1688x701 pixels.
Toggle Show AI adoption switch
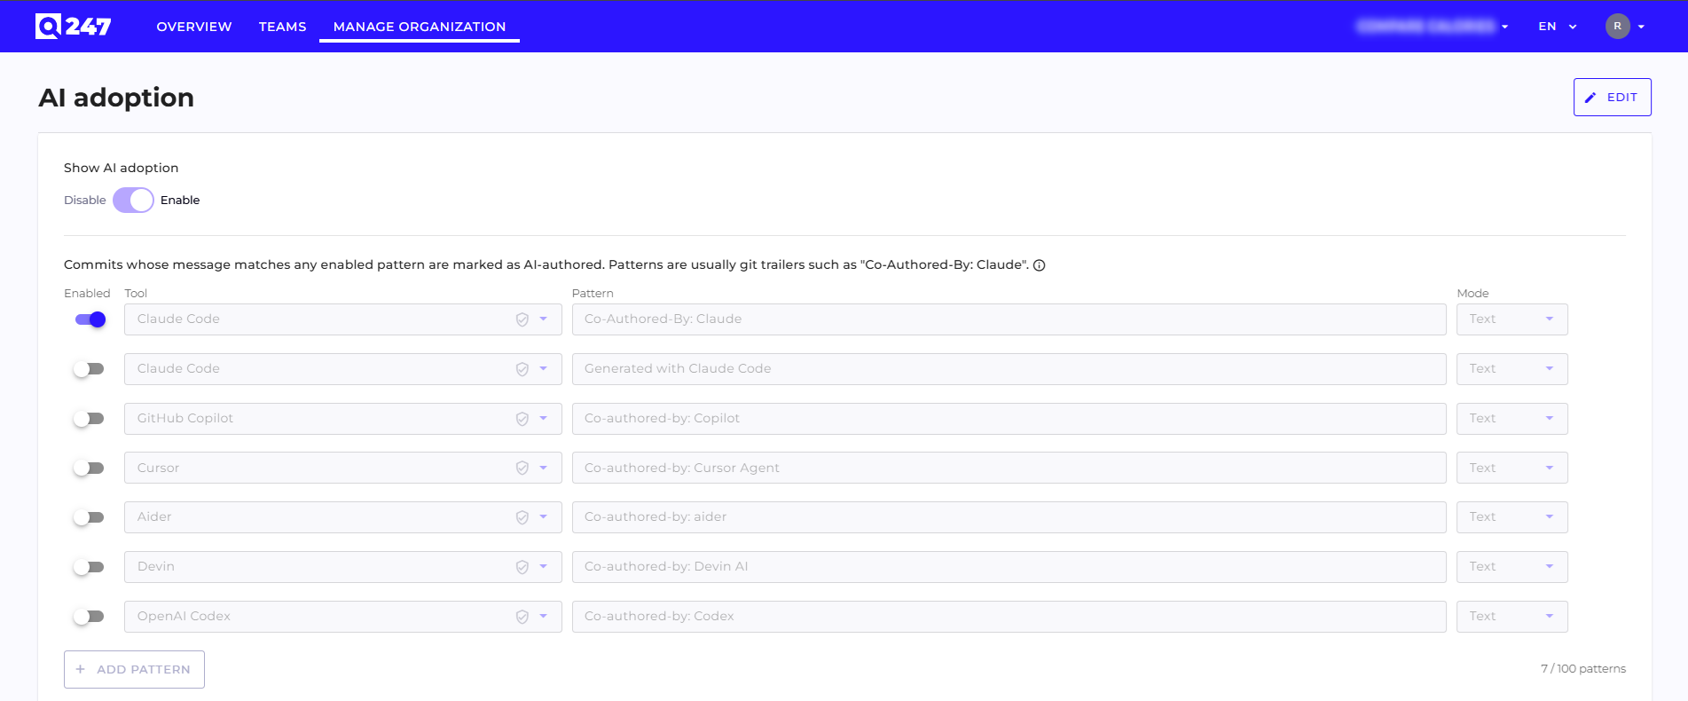(x=133, y=201)
